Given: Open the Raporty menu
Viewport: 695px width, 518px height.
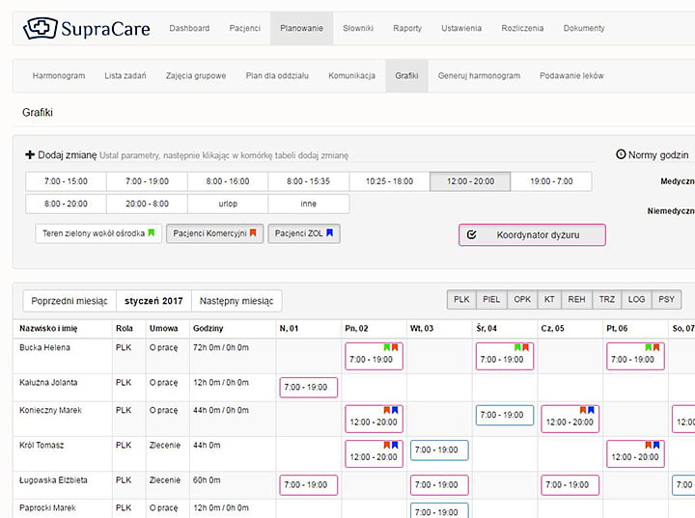Looking at the screenshot, I should 407,28.
